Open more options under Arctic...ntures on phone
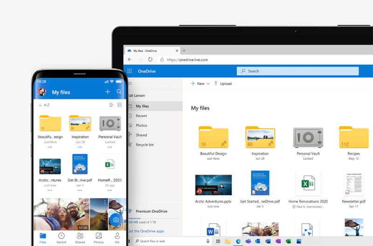Image resolution: width=373 pixels, height=246 pixels. pos(50,191)
